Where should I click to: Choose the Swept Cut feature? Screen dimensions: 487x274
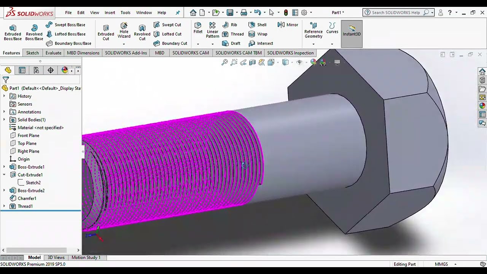pyautogui.click(x=167, y=25)
